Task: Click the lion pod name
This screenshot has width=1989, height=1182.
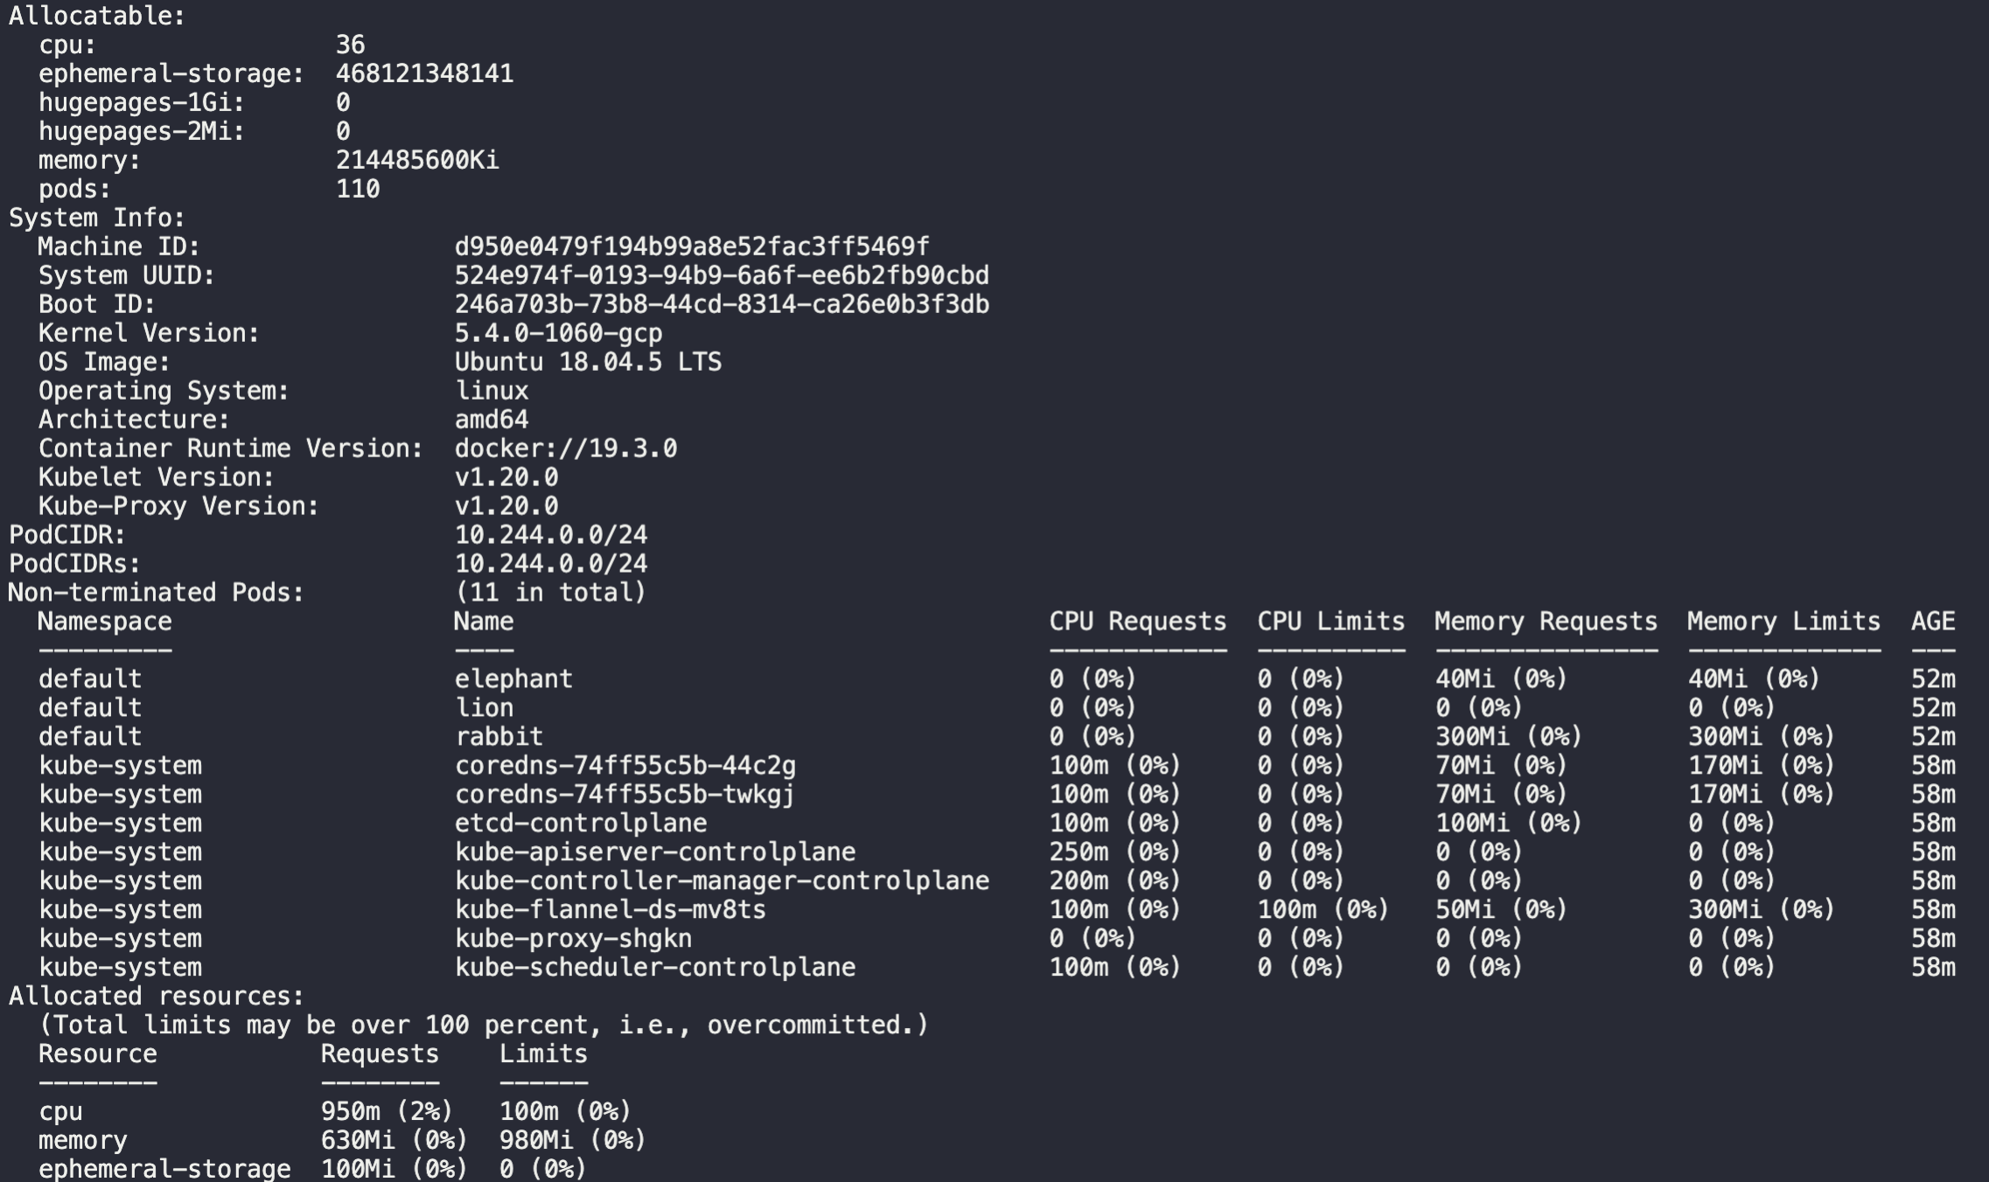Action: (484, 707)
